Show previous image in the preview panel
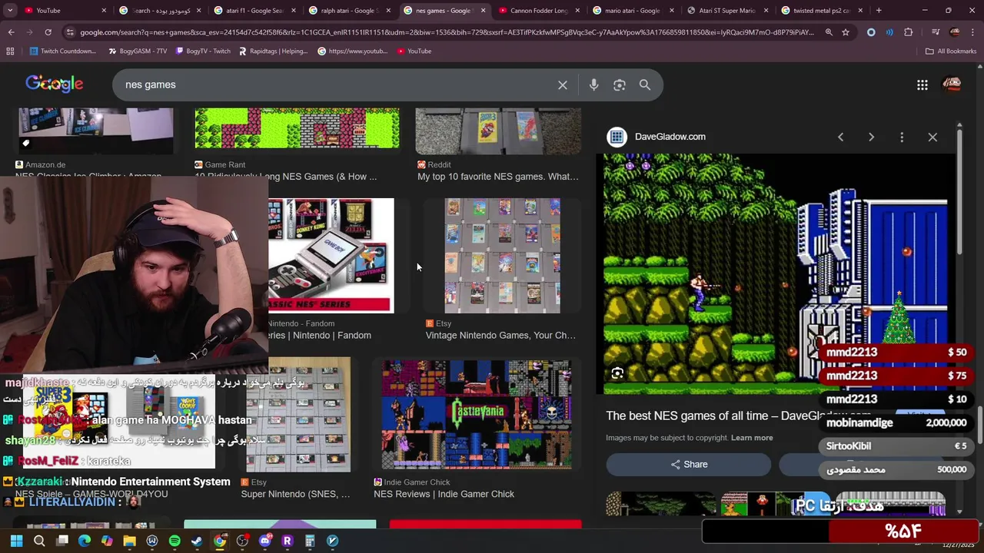Viewport: 984px width, 553px height. 840,137
